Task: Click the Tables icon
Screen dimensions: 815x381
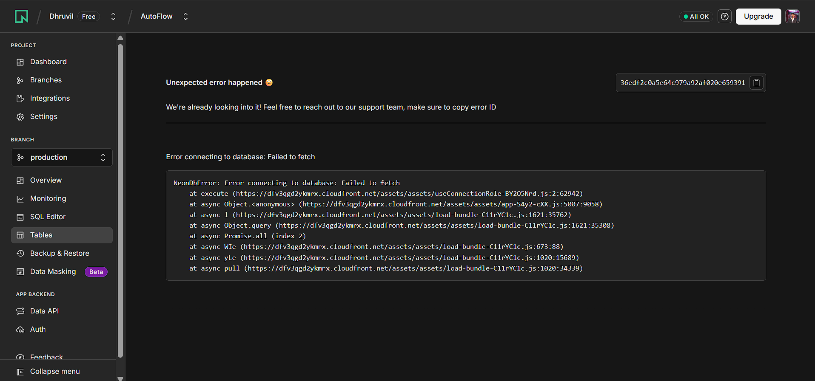Action: click(x=20, y=235)
